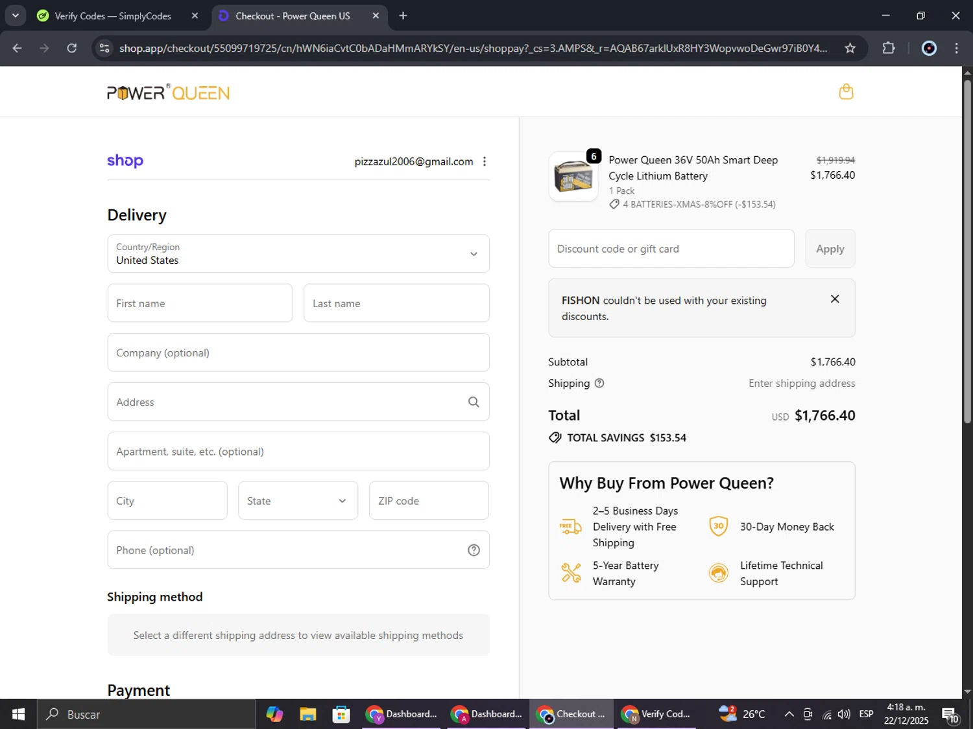Close the Checkout - Power Queen US tab
Viewport: 973px width, 729px height.
coord(376,16)
